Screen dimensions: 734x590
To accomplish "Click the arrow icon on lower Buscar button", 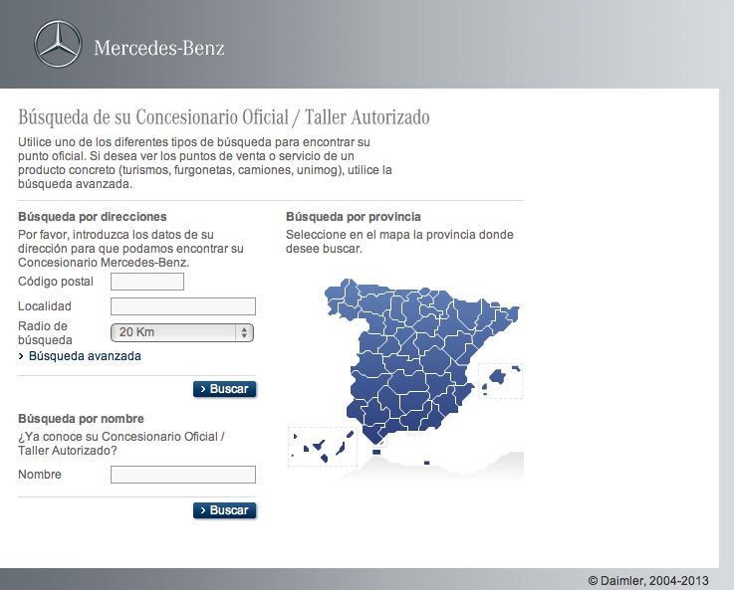I will click(202, 510).
